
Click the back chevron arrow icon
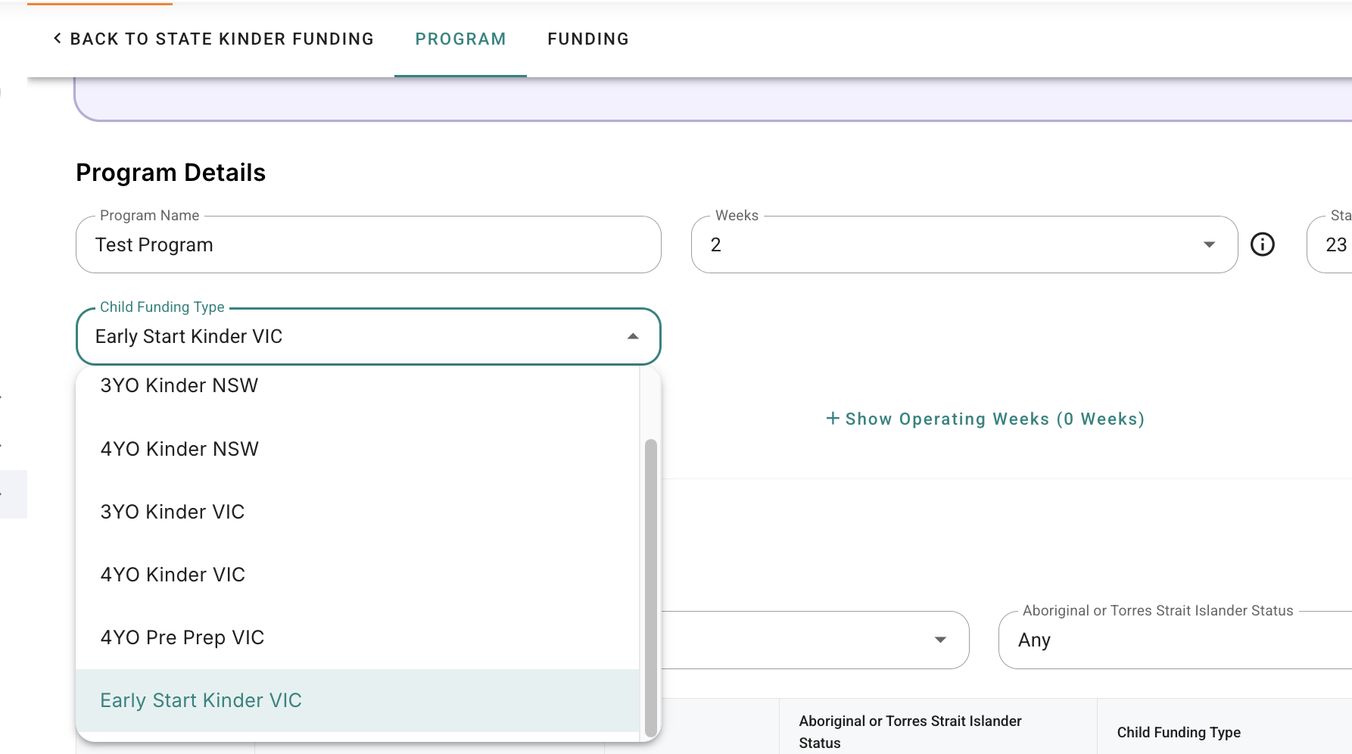(58, 38)
